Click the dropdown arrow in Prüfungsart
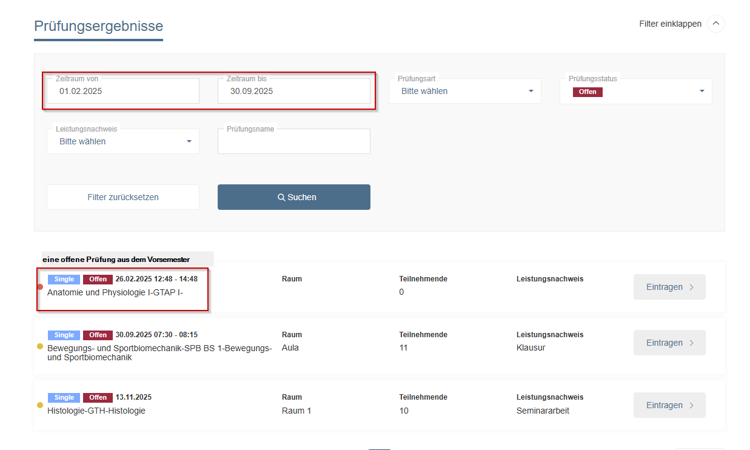Screen dimensions: 750x450 531,91
